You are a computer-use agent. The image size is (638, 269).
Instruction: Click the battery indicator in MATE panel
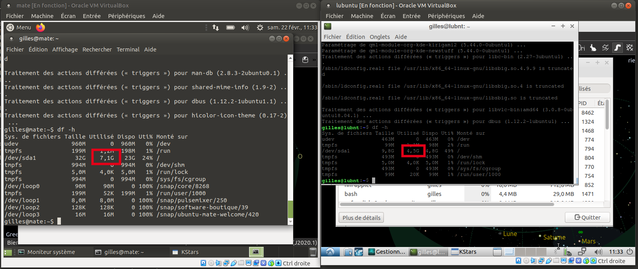(x=231, y=27)
